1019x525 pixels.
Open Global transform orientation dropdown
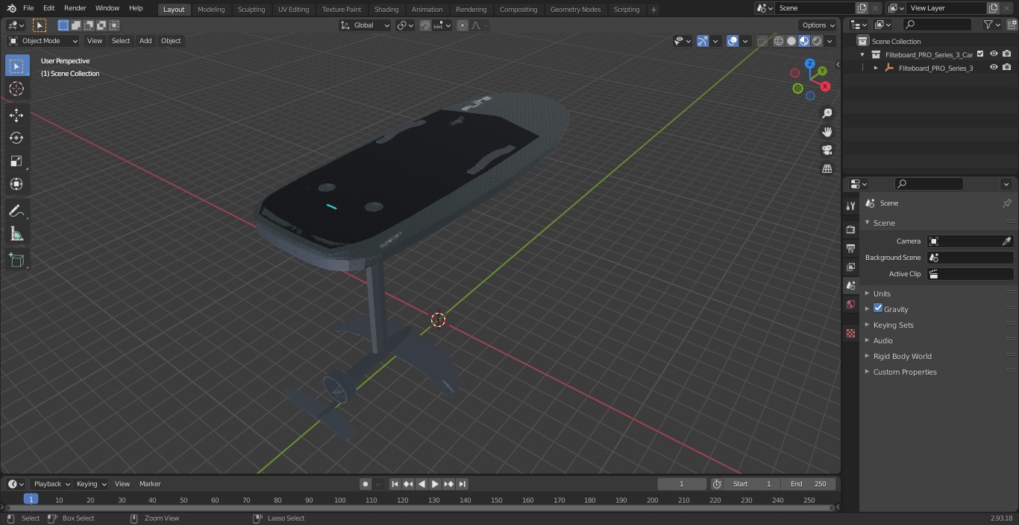point(366,25)
